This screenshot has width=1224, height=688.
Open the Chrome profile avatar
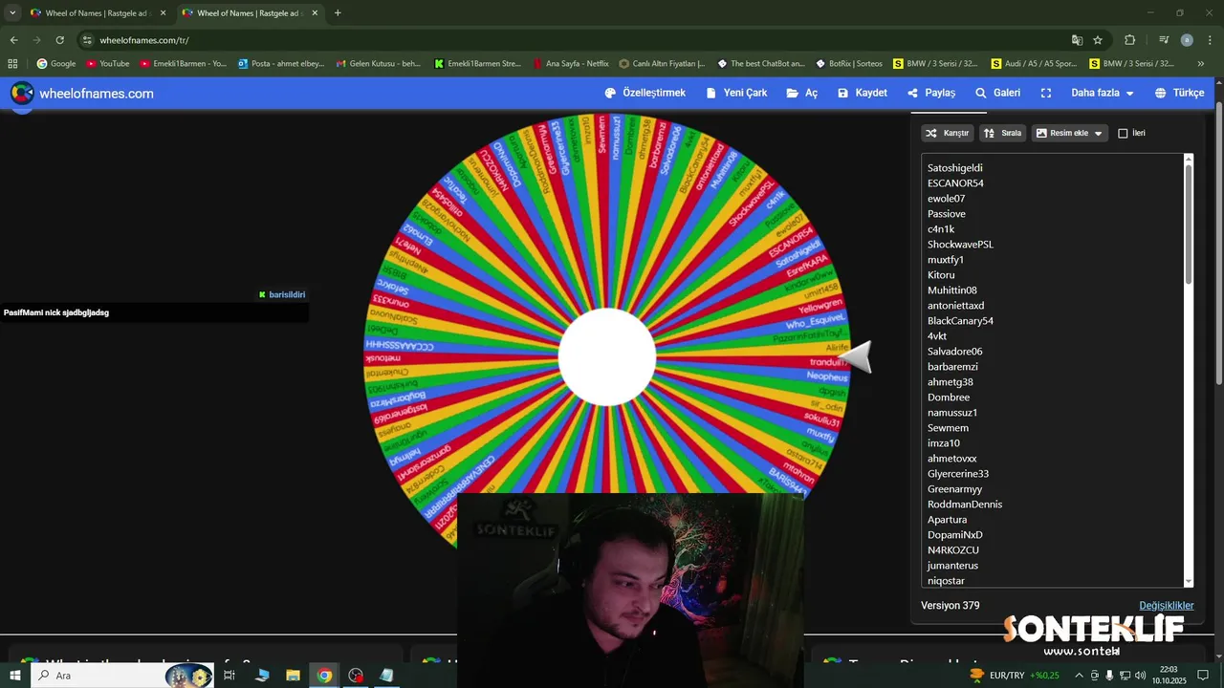click(x=1187, y=40)
